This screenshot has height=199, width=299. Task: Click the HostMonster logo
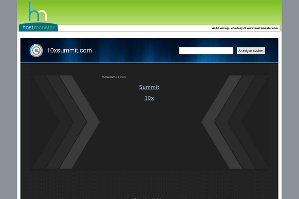pos(38,16)
